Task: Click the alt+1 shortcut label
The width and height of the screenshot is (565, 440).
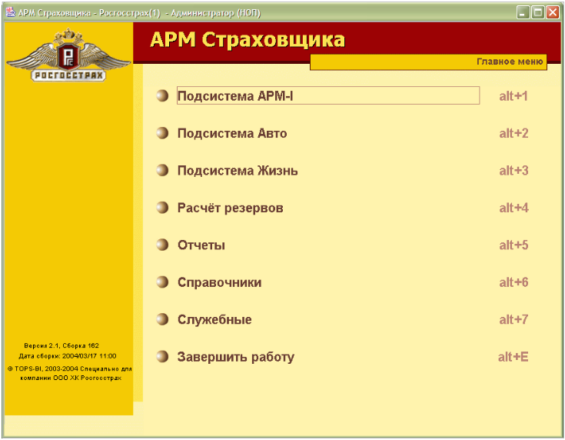Action: (513, 96)
